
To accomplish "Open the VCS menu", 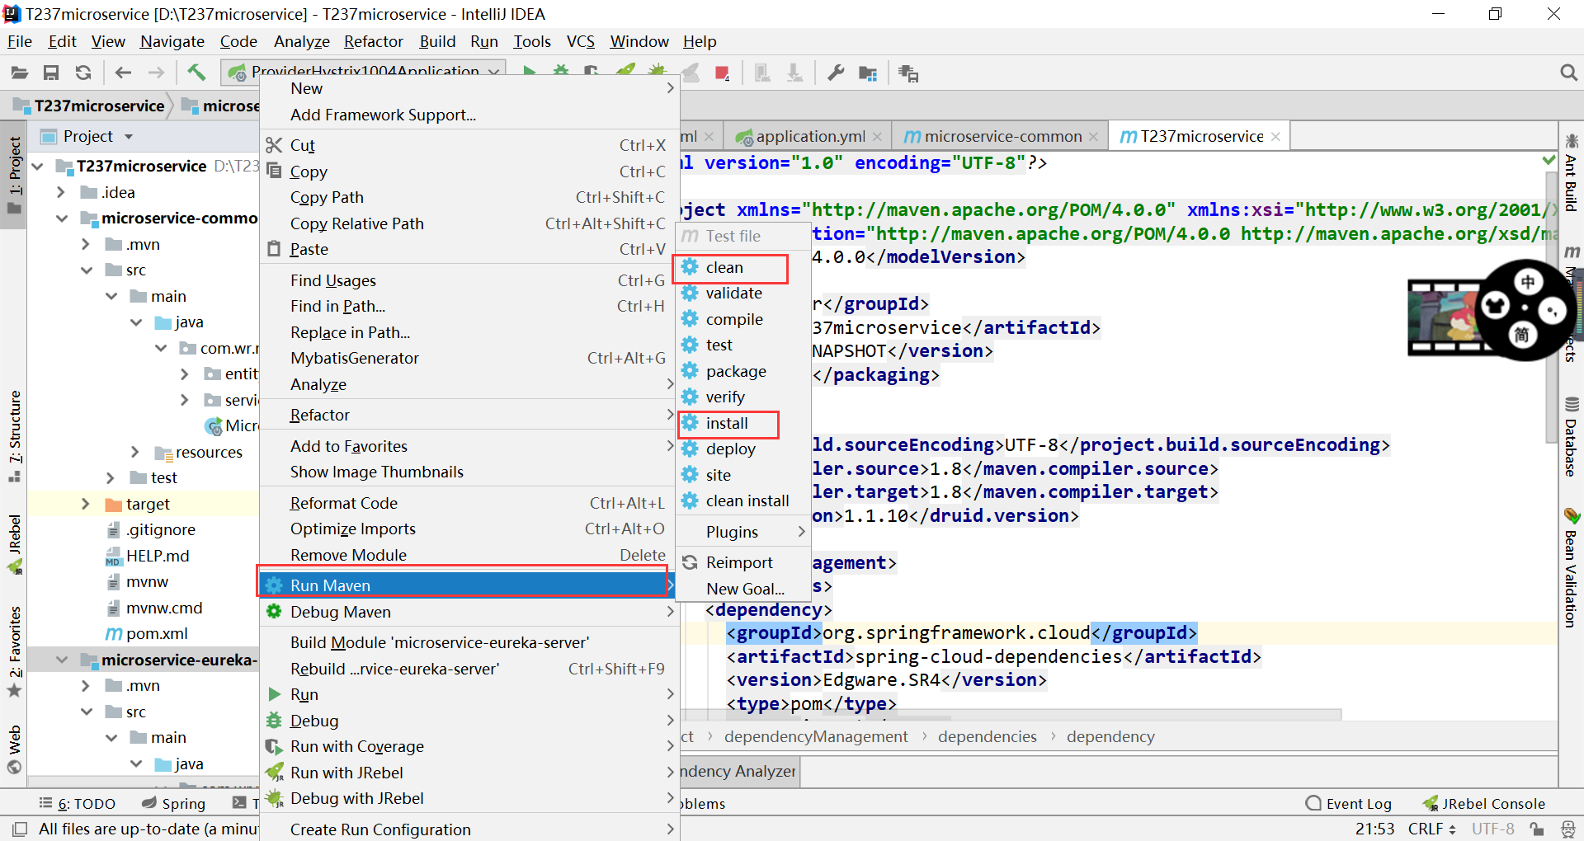I will point(580,41).
